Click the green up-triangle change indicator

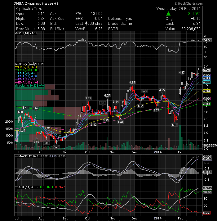point(168,14)
